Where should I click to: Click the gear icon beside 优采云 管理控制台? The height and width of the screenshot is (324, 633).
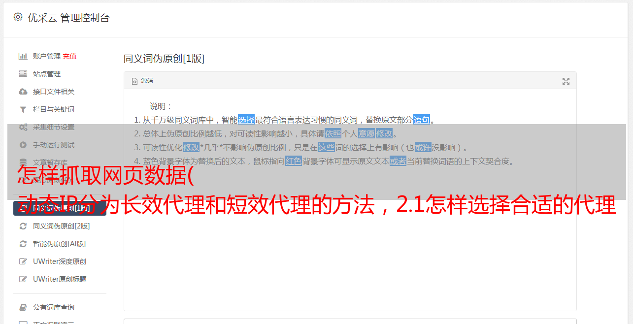coord(18,17)
